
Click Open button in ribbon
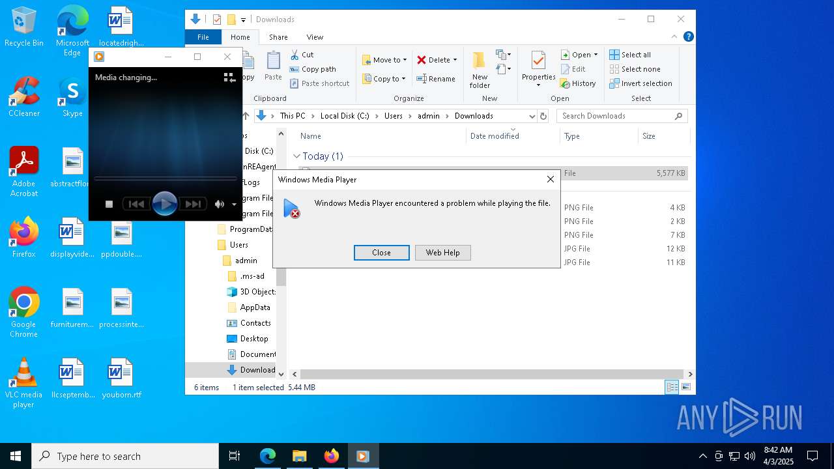click(x=579, y=55)
